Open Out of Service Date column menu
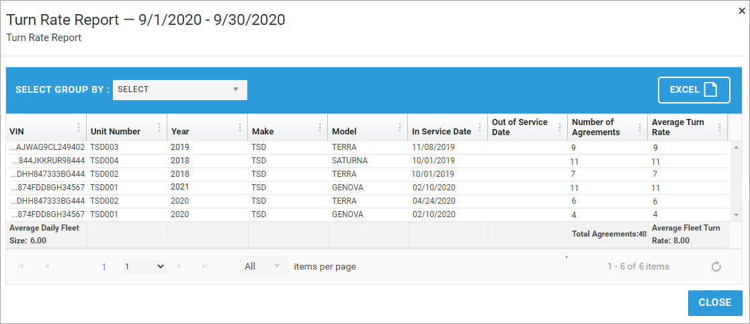750x324 pixels. click(x=560, y=128)
